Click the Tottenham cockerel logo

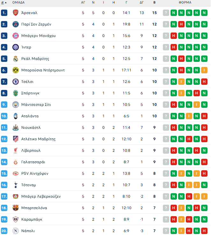click(x=15, y=185)
